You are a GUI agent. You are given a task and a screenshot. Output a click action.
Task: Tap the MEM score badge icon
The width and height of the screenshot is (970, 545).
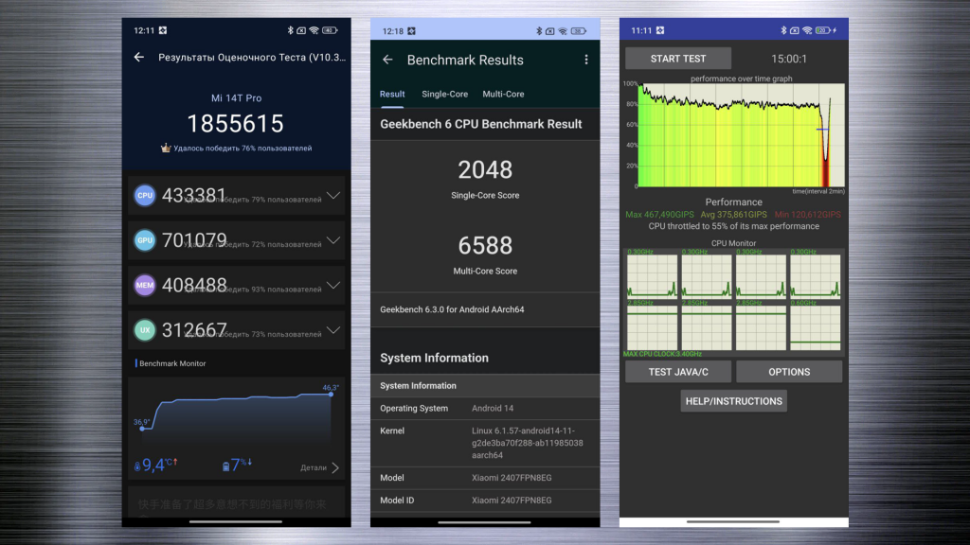coord(145,285)
